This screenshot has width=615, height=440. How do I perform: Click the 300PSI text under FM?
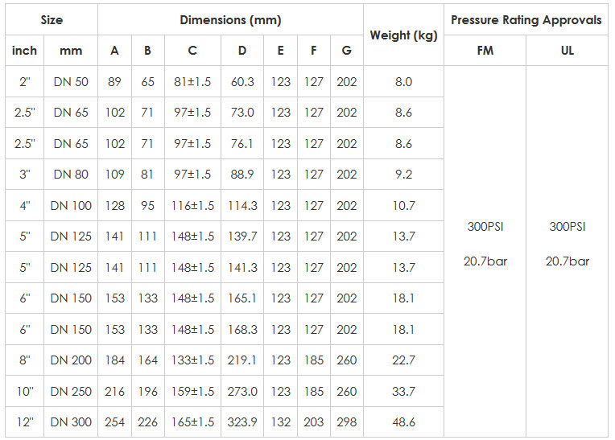485,227
